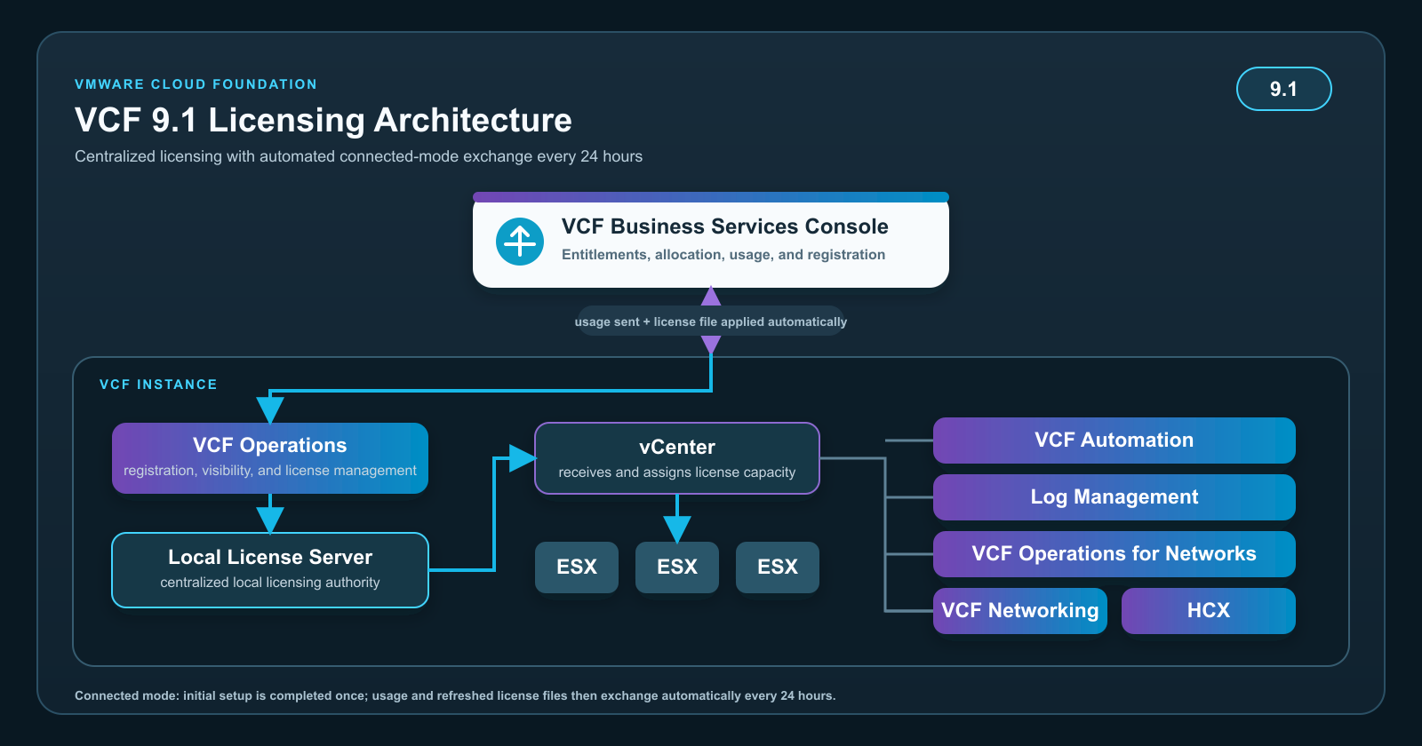1422x746 pixels.
Task: Select VCF Operations for Networks block
Action: [1114, 554]
